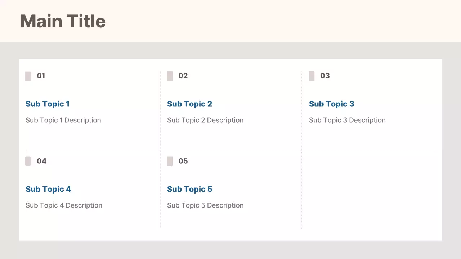Select the small marker beside number 02

click(170, 76)
